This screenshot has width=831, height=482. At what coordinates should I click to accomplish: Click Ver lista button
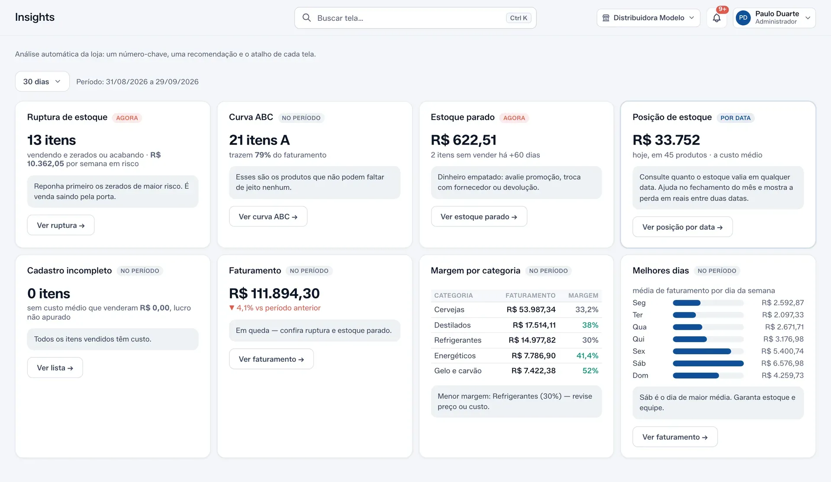click(55, 367)
